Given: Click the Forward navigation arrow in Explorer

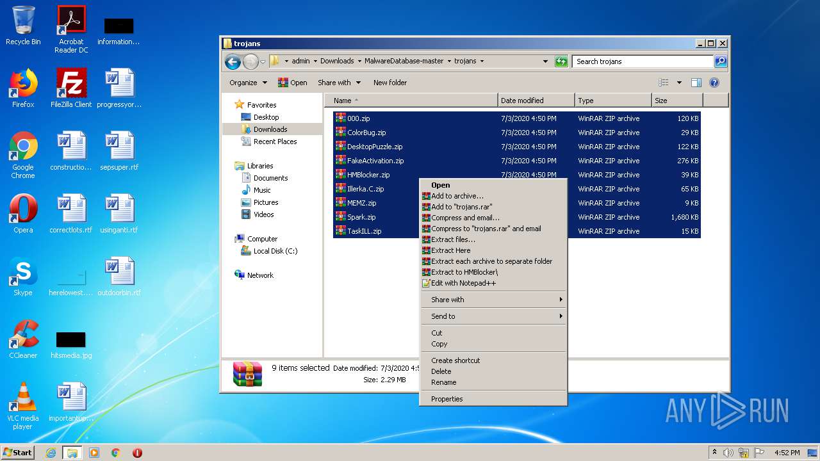Looking at the screenshot, I should pyautogui.click(x=250, y=61).
